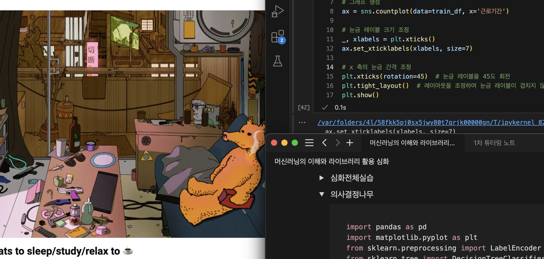This screenshot has height=259, width=544.
Task: Click the red close button of notes window
Action: (274, 143)
